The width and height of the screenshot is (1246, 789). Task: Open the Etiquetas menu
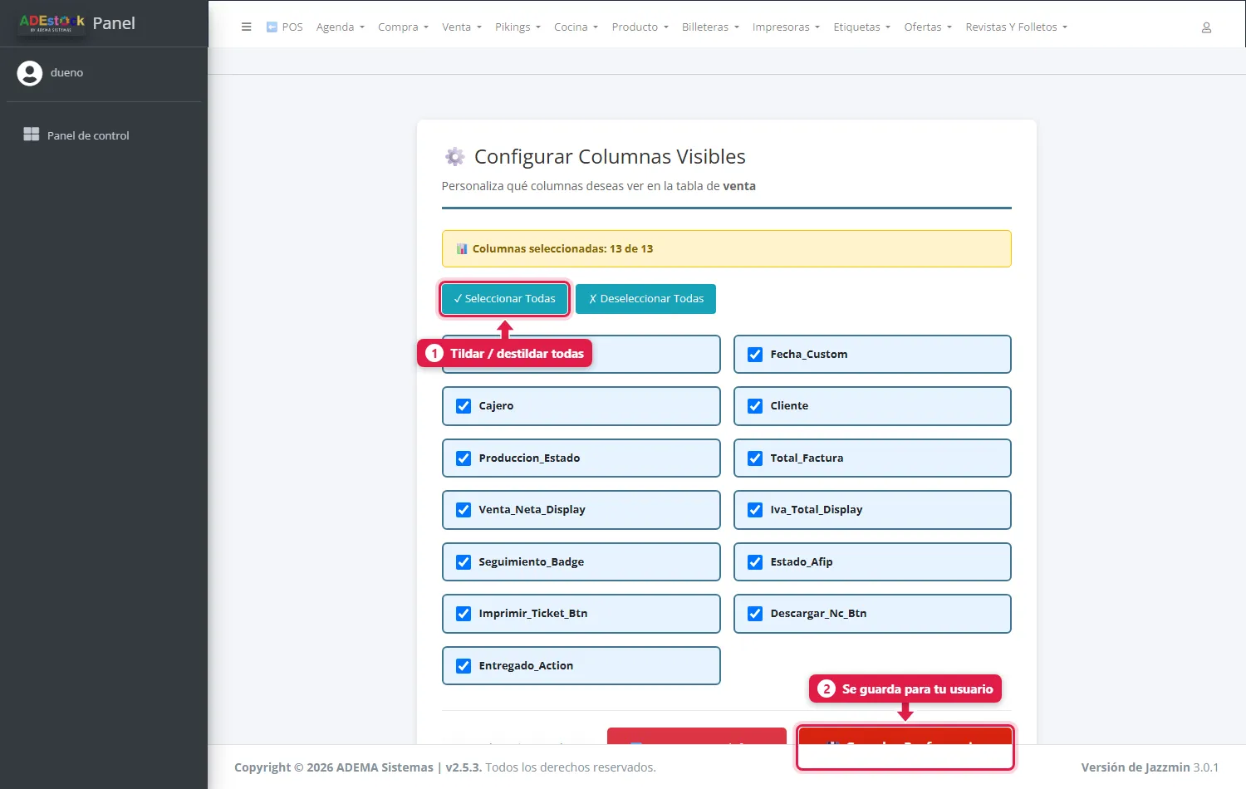(861, 27)
